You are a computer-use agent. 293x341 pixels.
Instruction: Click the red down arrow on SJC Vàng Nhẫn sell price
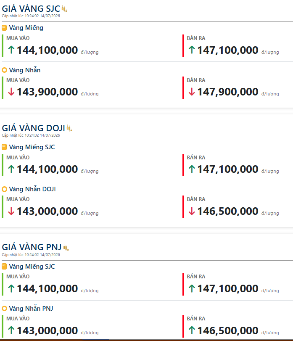[x=192, y=92]
